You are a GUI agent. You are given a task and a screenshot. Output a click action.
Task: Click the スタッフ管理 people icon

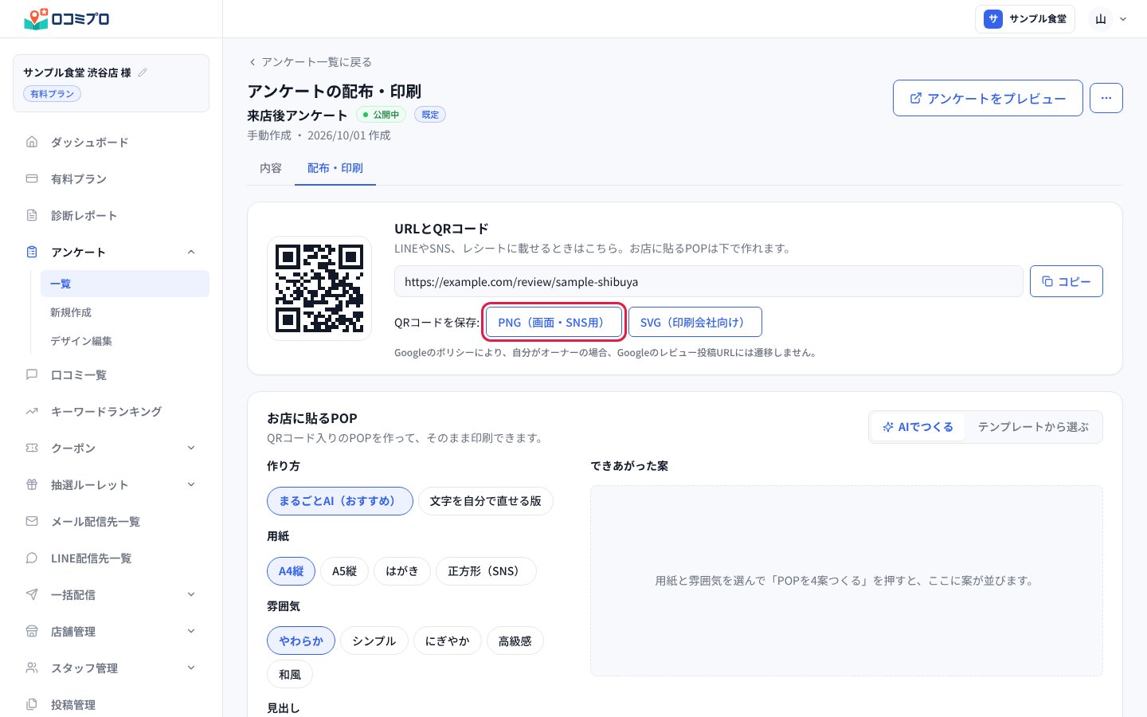[x=32, y=668]
